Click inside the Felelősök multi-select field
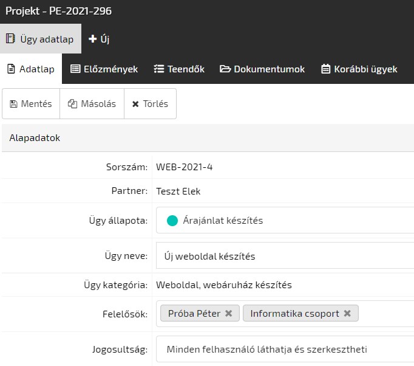 click(386, 314)
